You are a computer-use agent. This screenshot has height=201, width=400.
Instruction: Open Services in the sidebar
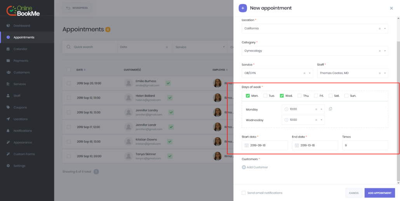pos(20,84)
